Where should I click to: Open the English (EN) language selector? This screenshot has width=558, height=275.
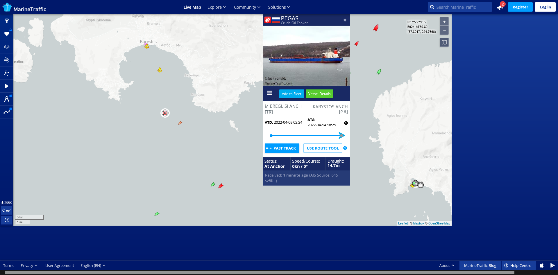tap(93, 265)
